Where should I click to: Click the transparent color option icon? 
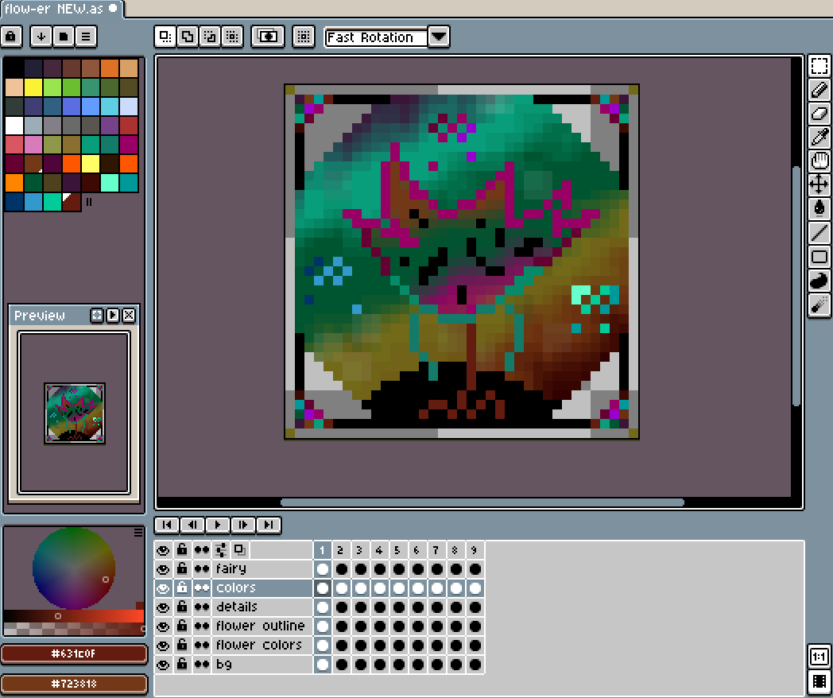point(268,36)
